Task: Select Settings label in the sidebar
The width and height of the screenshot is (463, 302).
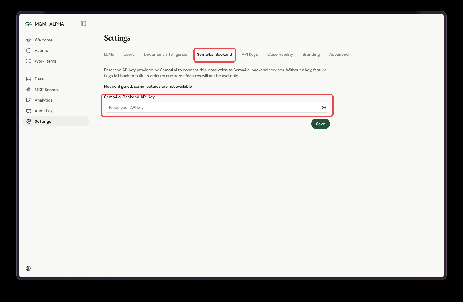Action: (x=43, y=121)
